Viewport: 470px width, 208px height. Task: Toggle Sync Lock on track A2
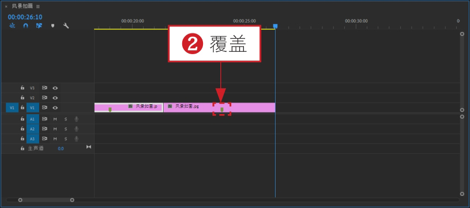tap(44, 129)
